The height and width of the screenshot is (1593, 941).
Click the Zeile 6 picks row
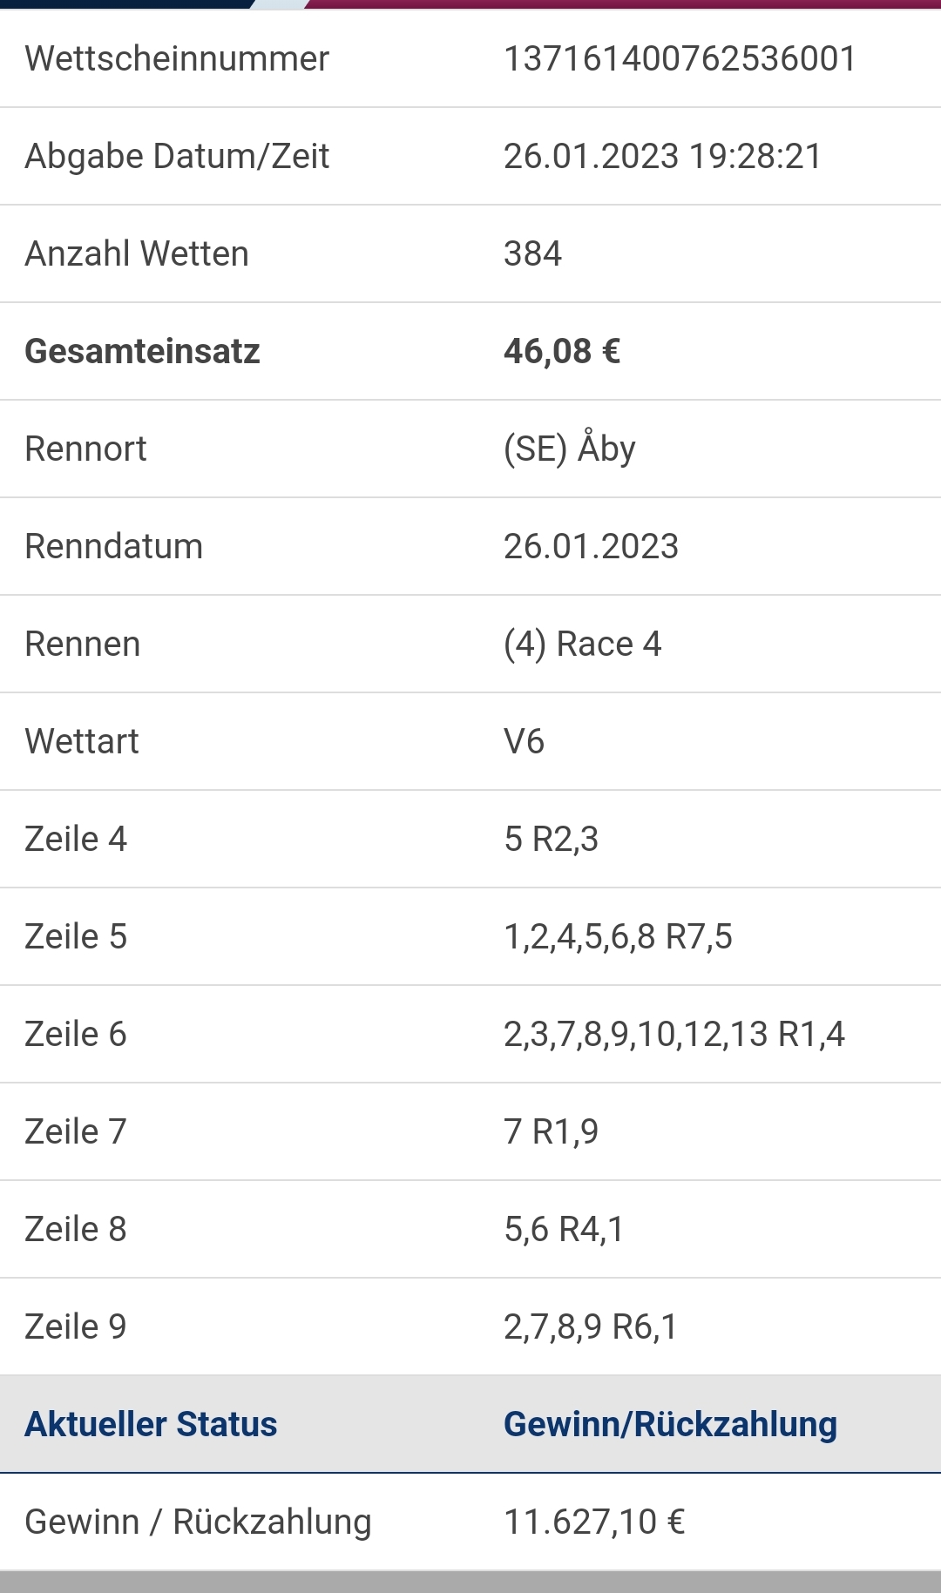[470, 1035]
